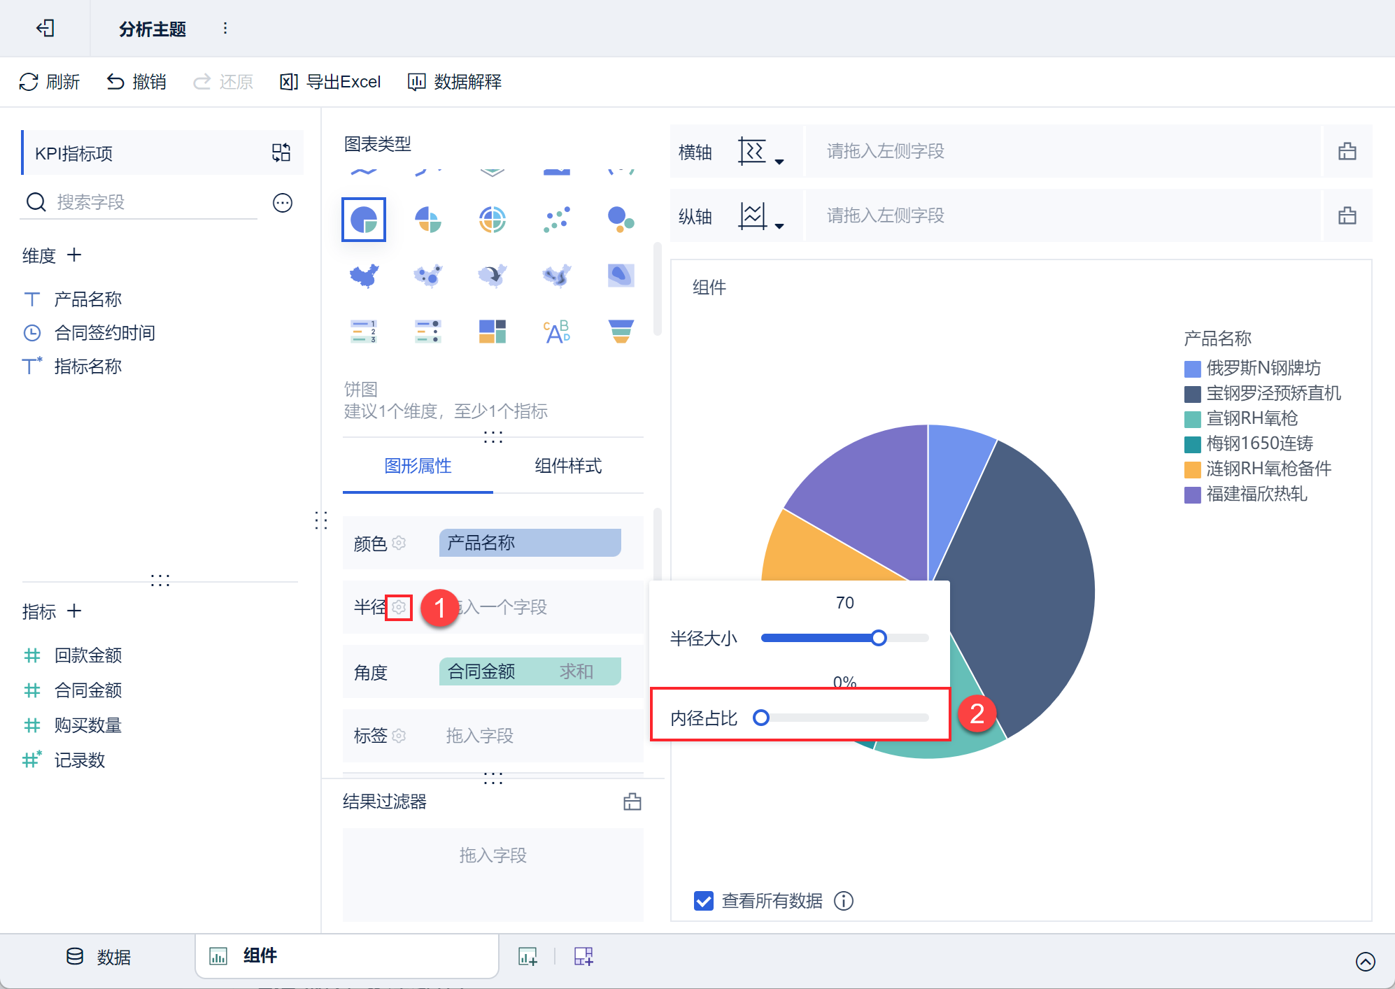1395x989 pixels.
Task: Click the 数据解释 button
Action: [x=455, y=82]
